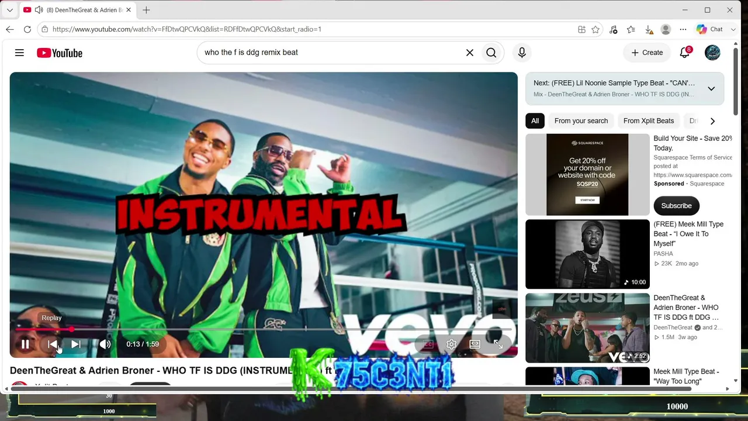Mute the video player volume
Image resolution: width=748 pixels, height=421 pixels.
pos(105,344)
